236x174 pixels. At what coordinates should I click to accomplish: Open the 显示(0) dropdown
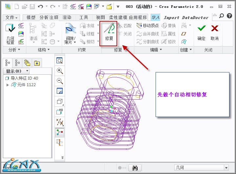17,71
